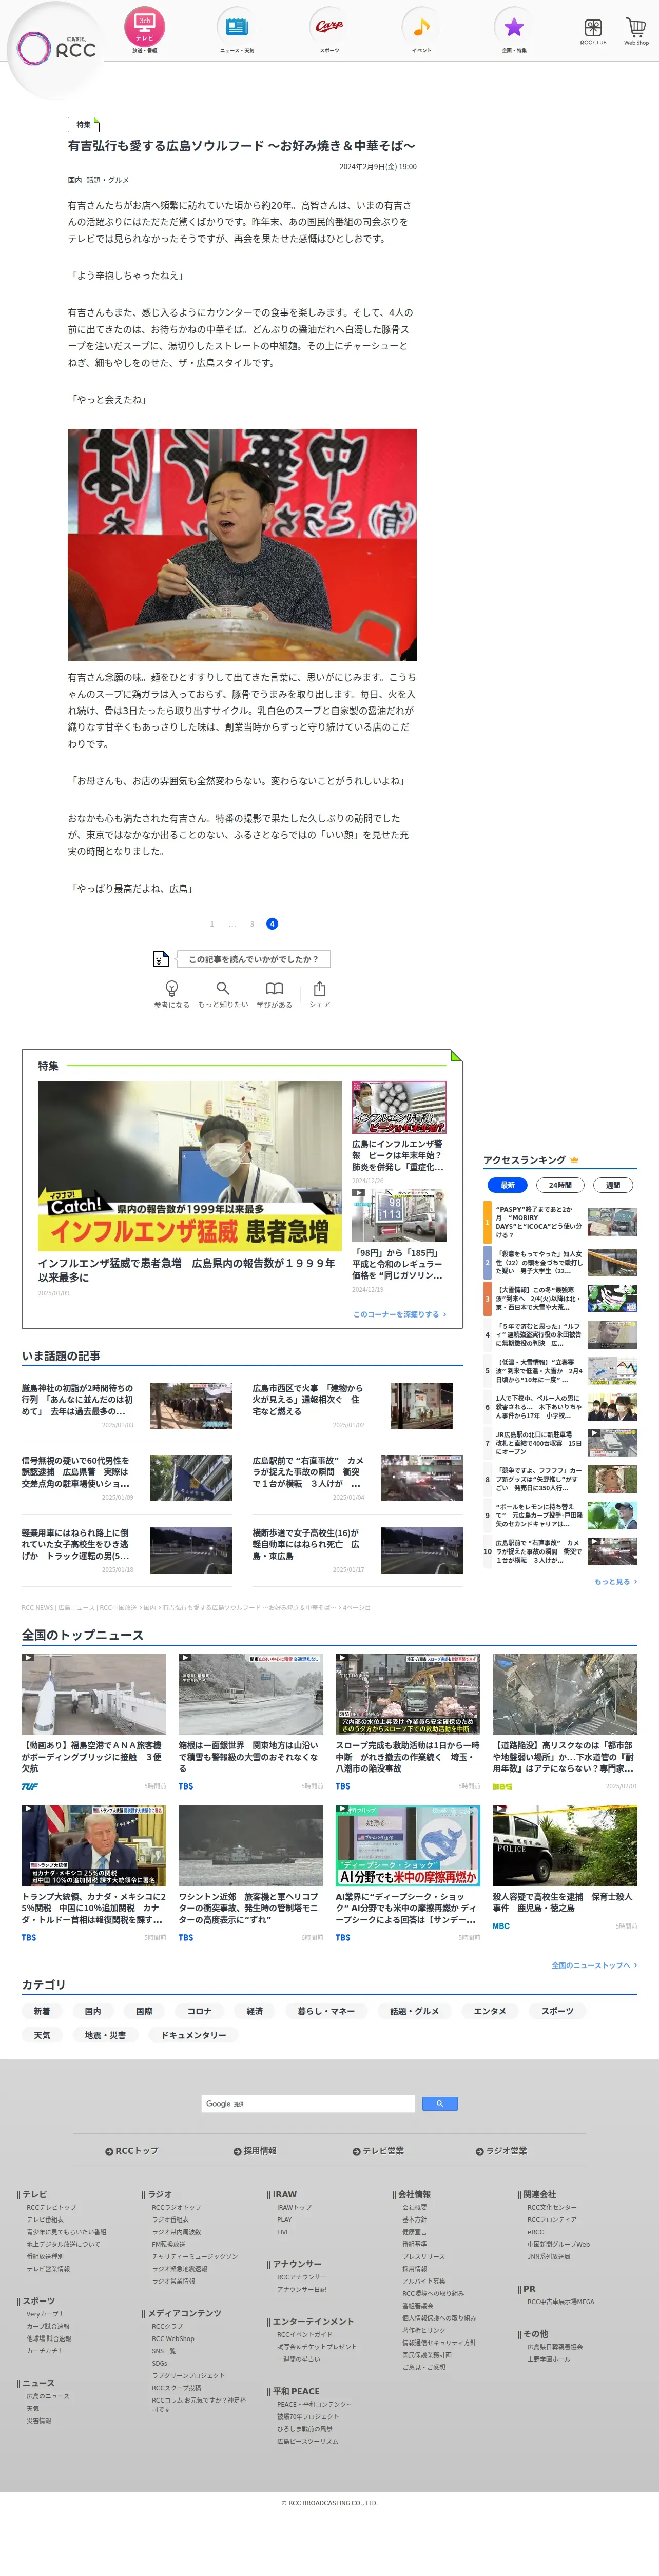Open このコーナーを深掘りする link
This screenshot has height=2576, width=659.
[399, 1314]
